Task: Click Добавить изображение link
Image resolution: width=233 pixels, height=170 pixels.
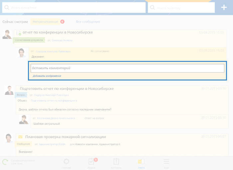Action: point(47,76)
